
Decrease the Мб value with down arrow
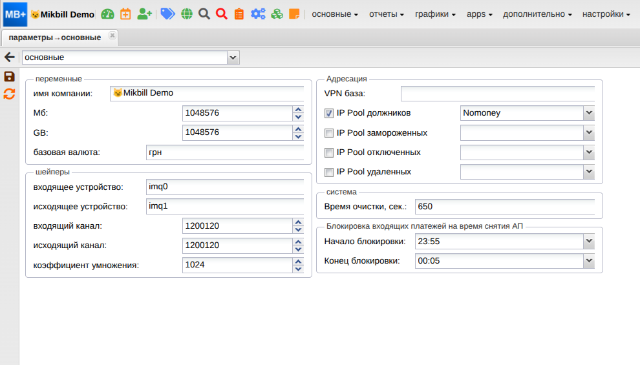(x=299, y=117)
